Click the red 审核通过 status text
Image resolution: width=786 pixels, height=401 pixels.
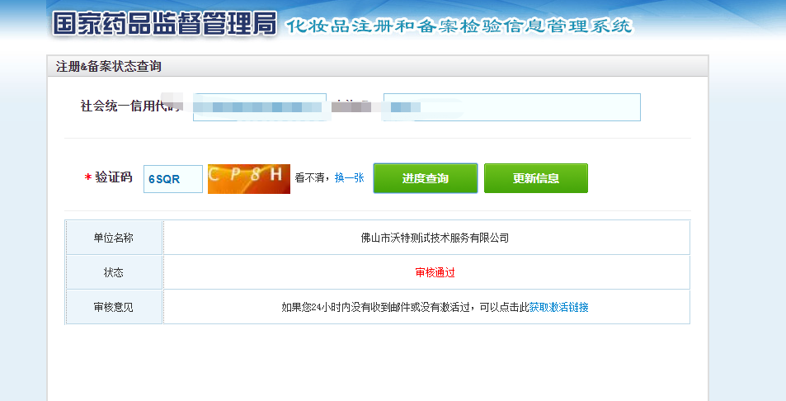click(435, 272)
